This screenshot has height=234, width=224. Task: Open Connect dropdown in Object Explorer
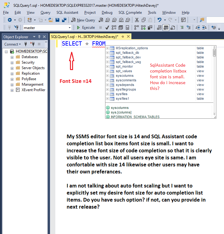coord(13,44)
